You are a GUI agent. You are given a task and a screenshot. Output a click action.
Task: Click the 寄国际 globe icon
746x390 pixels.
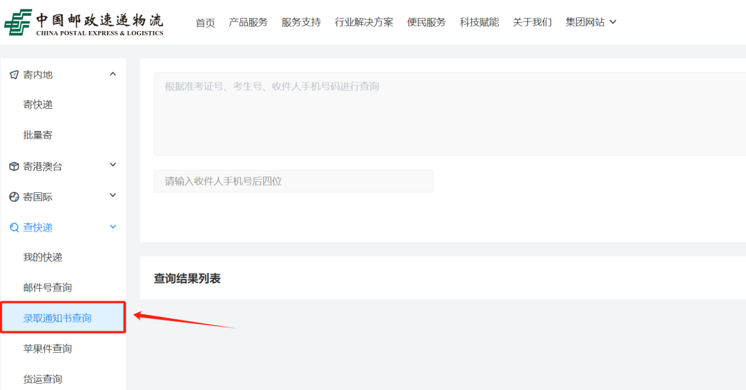coord(15,197)
